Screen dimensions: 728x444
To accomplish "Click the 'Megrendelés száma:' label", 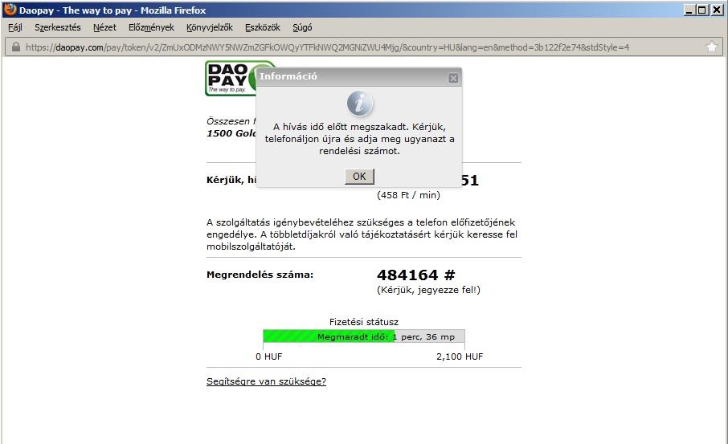I will [260, 275].
